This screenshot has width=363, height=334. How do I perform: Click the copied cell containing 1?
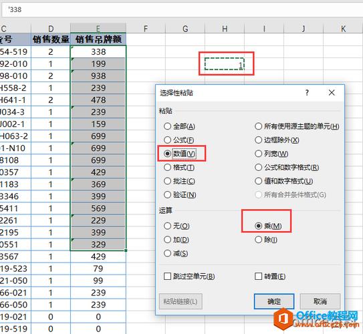225,64
